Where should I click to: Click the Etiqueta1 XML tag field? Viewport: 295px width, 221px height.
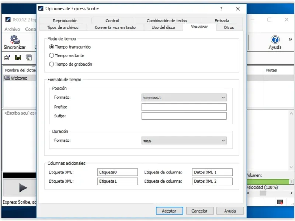pyautogui.click(x=117, y=181)
